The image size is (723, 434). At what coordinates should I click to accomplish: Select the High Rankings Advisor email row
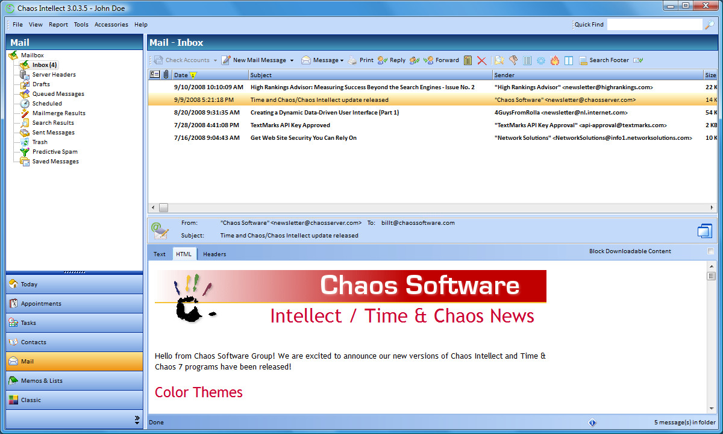click(x=432, y=87)
